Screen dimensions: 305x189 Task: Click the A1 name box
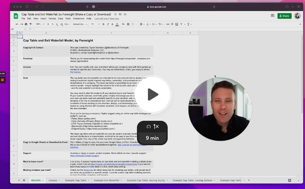18,29
